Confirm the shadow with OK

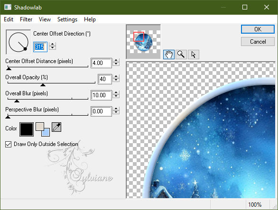point(258,29)
